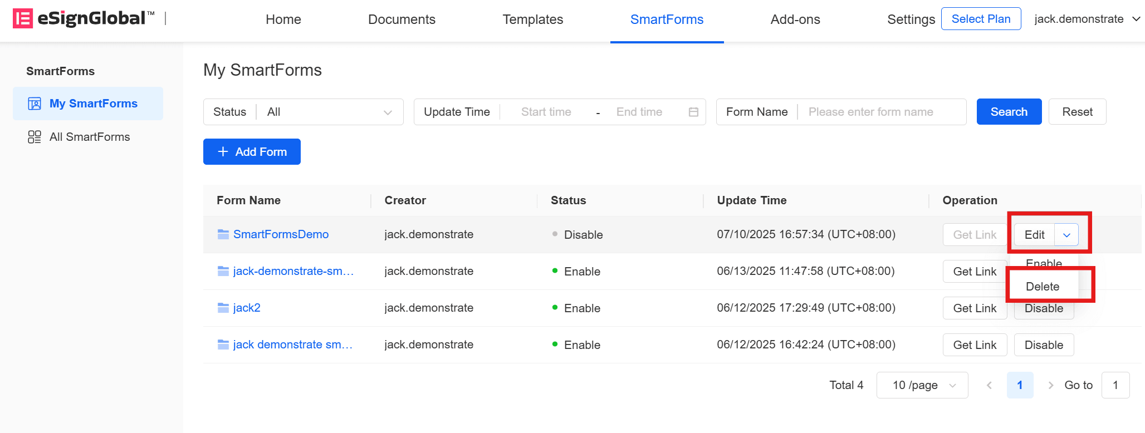
Task: Go to next page arrow in pagination
Action: click(1050, 385)
